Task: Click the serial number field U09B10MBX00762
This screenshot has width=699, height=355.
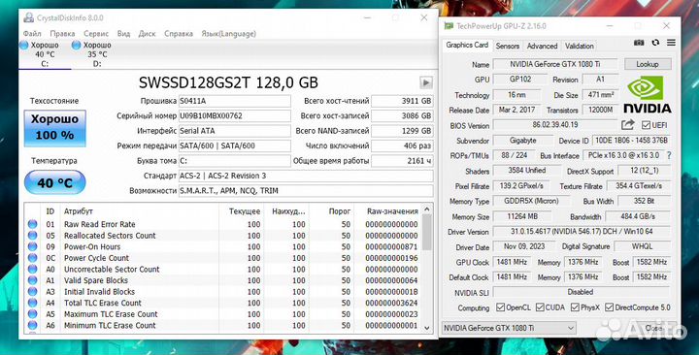Action: tap(235, 115)
